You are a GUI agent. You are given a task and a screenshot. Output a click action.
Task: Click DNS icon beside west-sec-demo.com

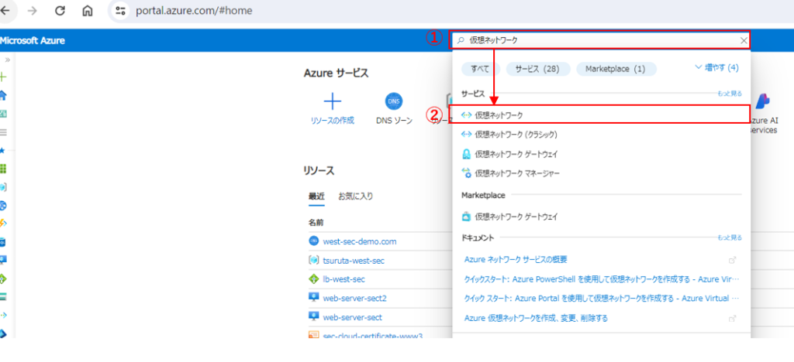click(313, 241)
